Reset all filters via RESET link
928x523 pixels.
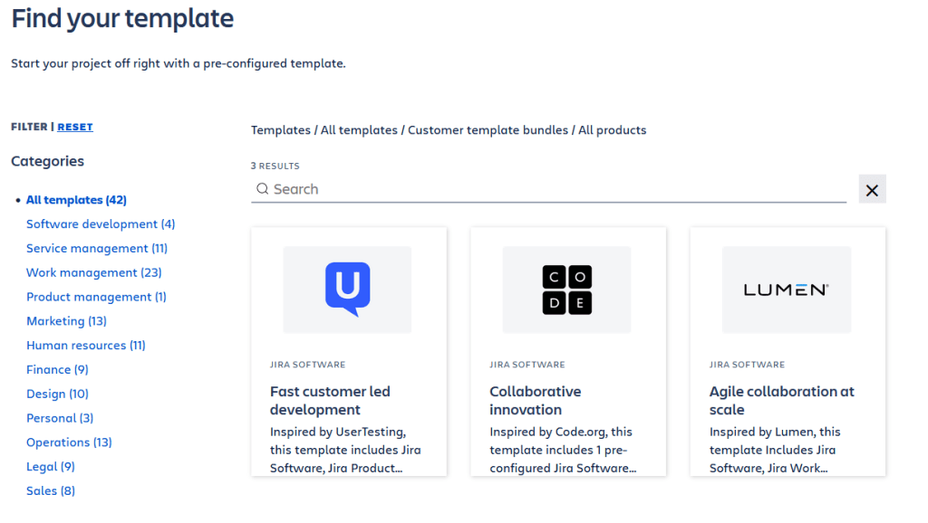[75, 127]
